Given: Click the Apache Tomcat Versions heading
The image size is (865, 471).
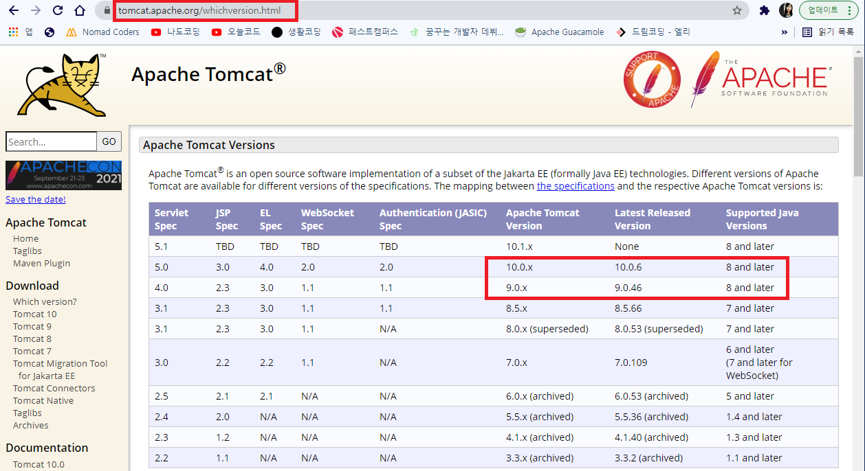Looking at the screenshot, I should (x=209, y=145).
